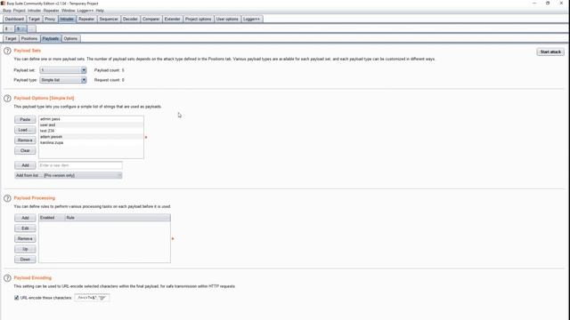
Task: Select payload 'user asd' in list
Action: (x=91, y=124)
